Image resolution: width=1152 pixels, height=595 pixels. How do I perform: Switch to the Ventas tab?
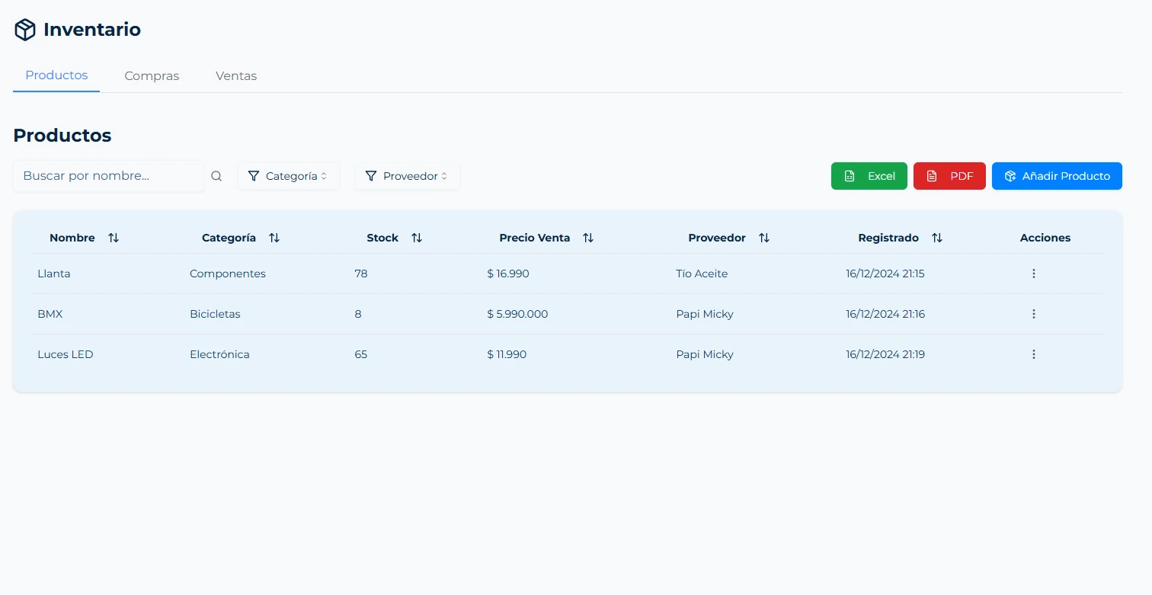236,76
